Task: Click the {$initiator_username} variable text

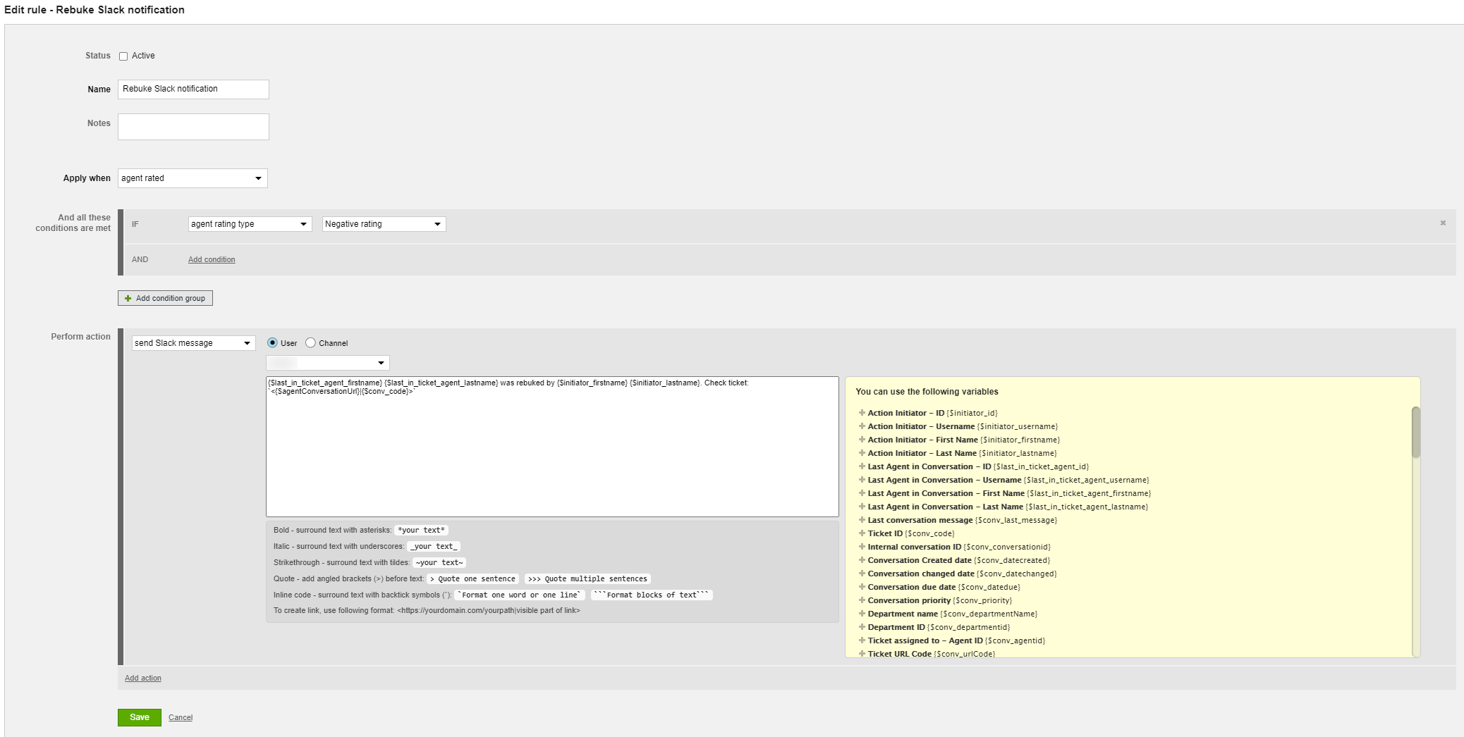Action: [x=1018, y=427]
